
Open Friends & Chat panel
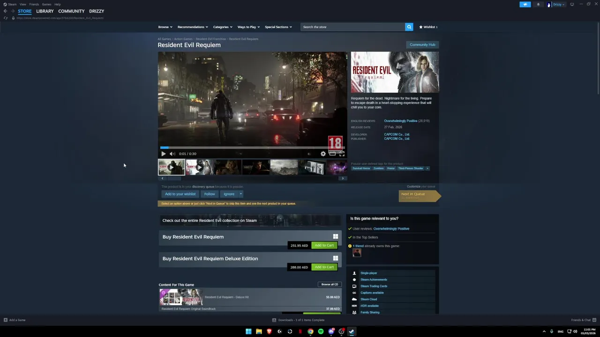point(584,320)
